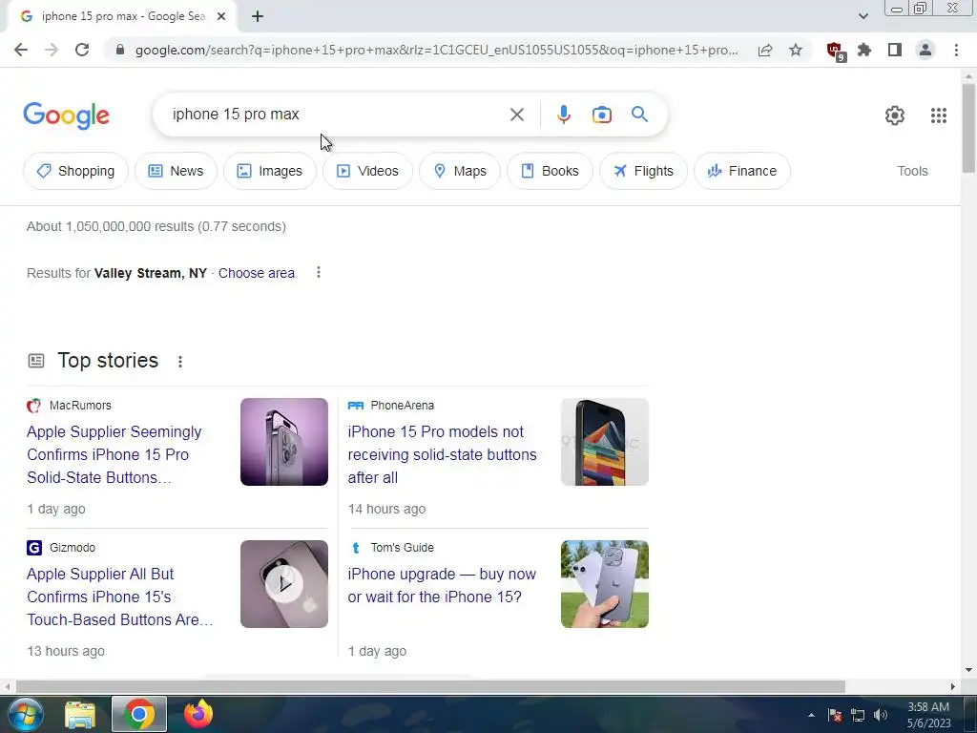Switch to Maps results
977x733 pixels.
(x=460, y=171)
